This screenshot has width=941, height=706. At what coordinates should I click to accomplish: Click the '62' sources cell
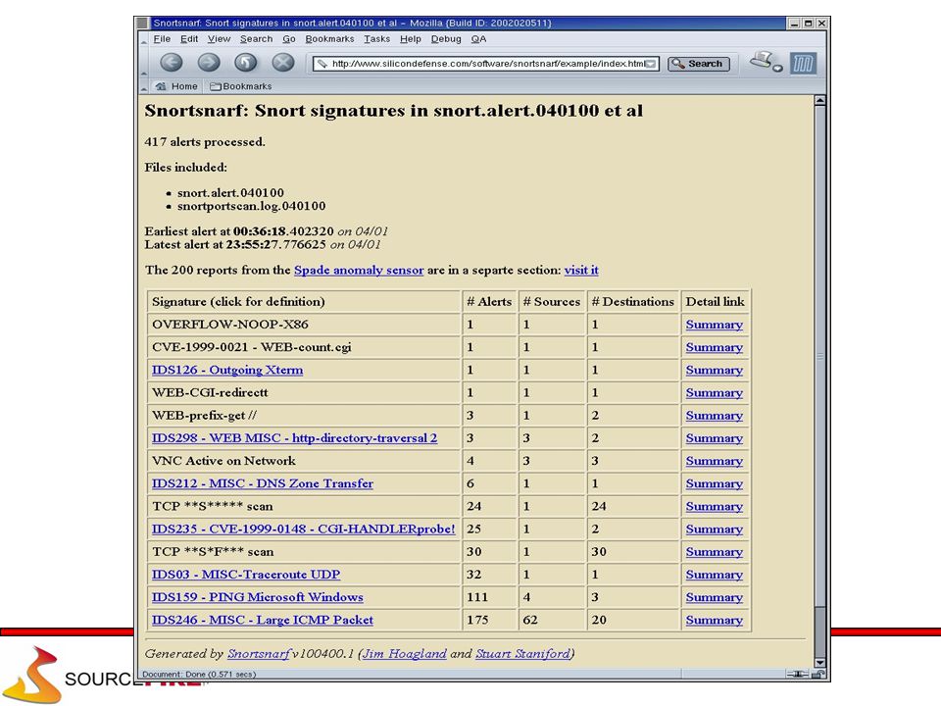(x=552, y=620)
